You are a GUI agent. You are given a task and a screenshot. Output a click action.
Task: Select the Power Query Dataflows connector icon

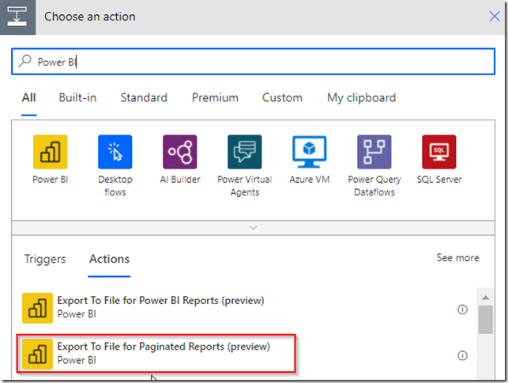pos(374,152)
